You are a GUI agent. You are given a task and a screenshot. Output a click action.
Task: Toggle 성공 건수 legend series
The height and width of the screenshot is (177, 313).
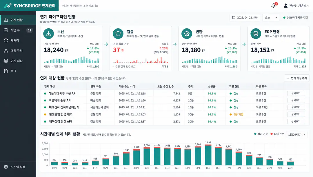point(261,134)
